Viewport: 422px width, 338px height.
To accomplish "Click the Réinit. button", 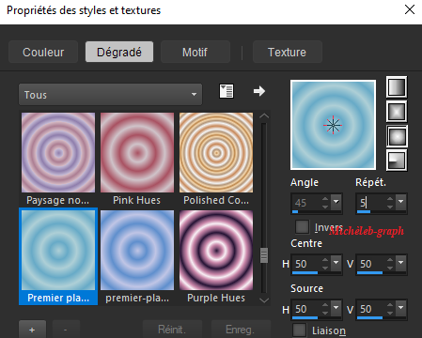I will (172, 330).
